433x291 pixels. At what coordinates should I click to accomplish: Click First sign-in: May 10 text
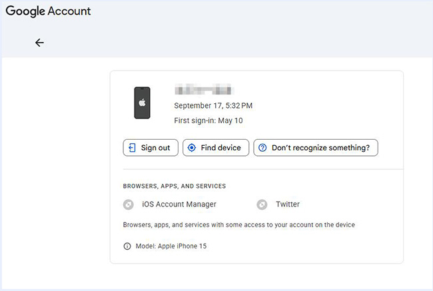[x=209, y=121]
